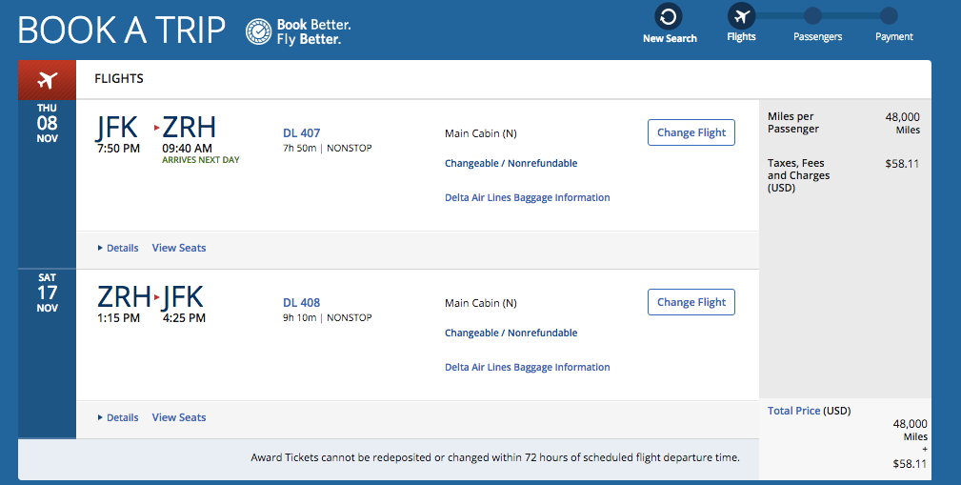Click the Book Better Fly Better badge icon
The height and width of the screenshot is (485, 961).
[258, 31]
